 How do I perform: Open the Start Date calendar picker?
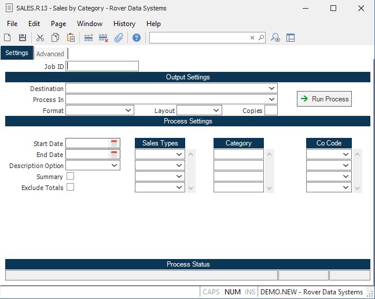(x=114, y=143)
